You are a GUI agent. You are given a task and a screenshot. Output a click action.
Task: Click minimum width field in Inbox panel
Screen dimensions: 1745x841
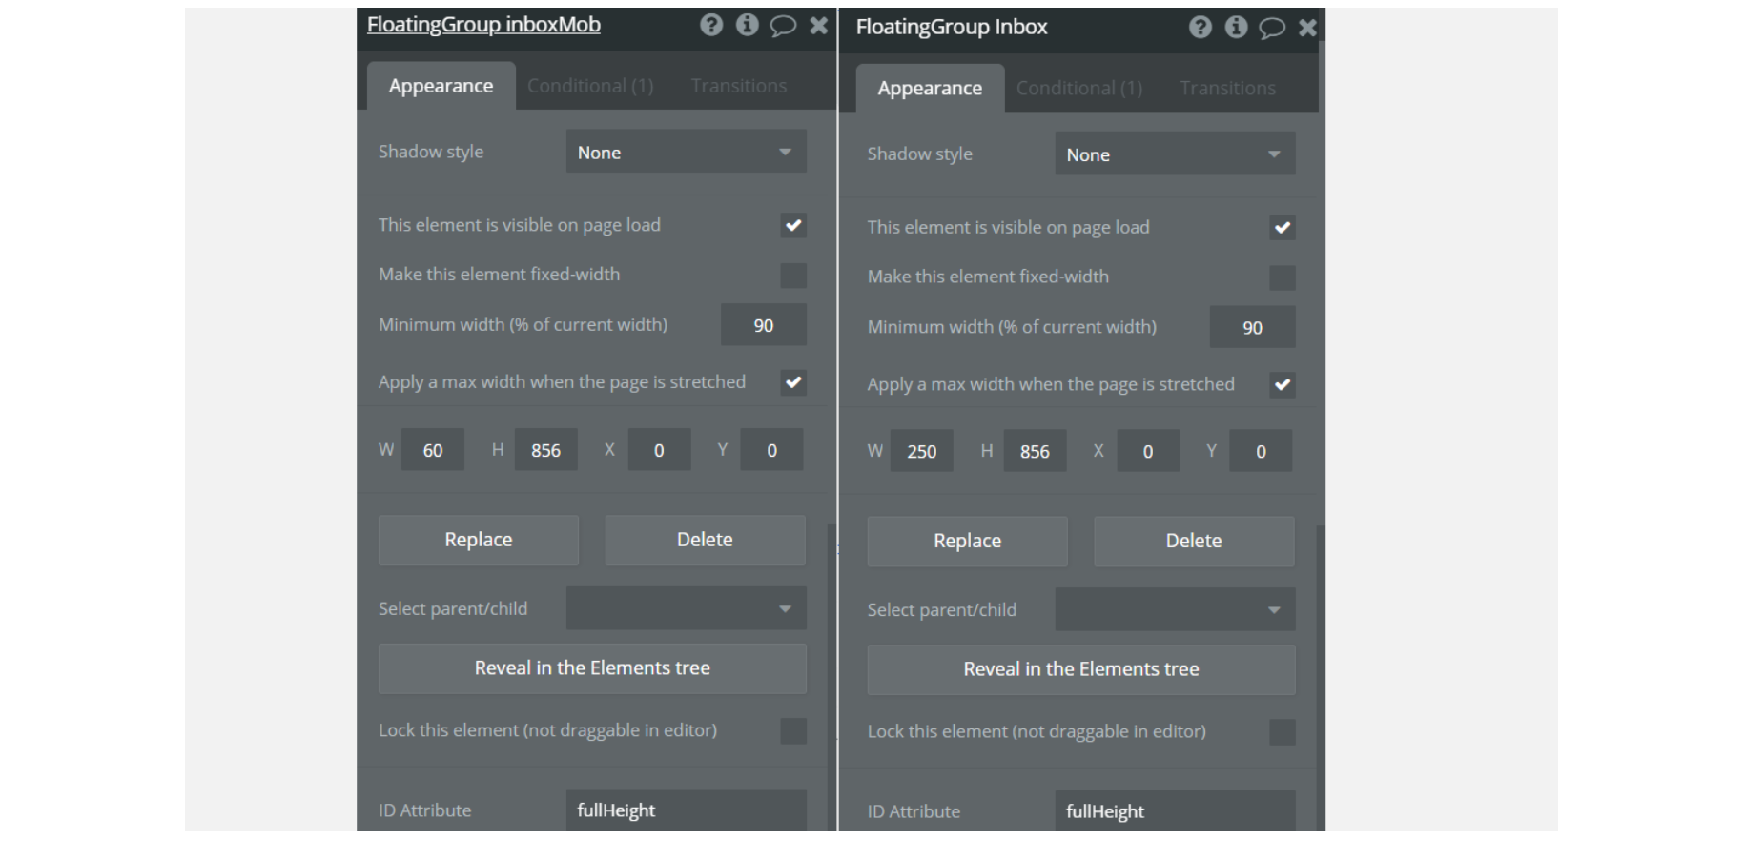[1252, 327]
